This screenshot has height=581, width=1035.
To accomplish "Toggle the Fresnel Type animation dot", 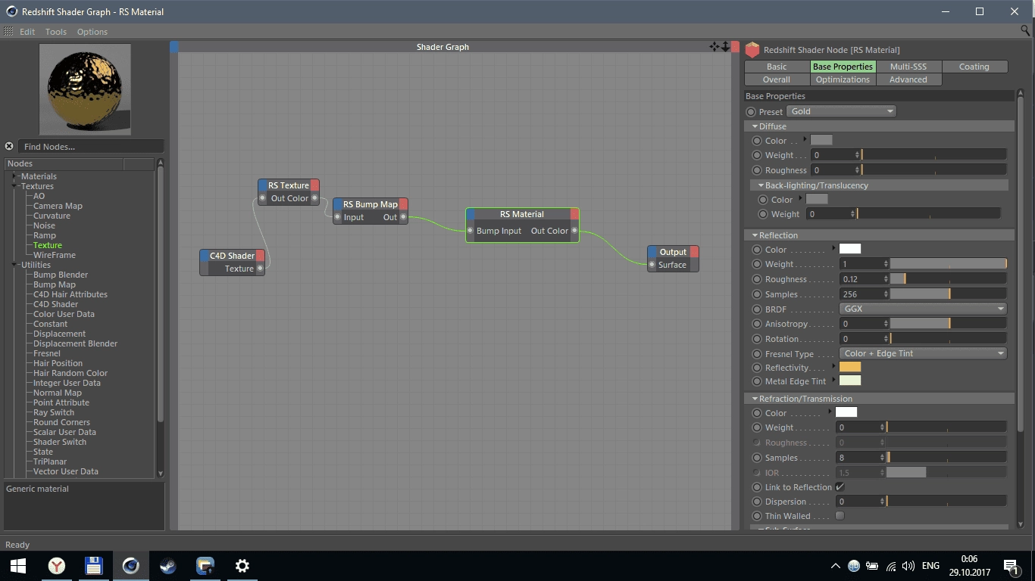I will tap(757, 354).
